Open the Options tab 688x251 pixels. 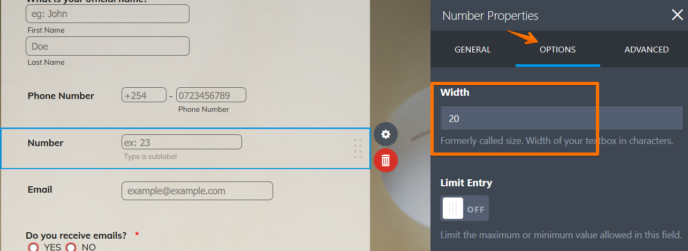click(557, 49)
